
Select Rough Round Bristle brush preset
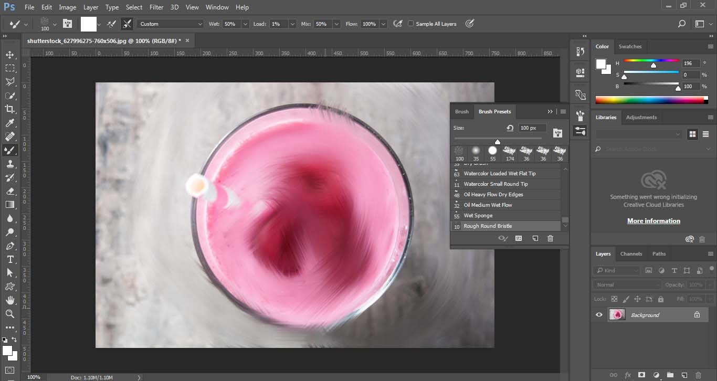(506, 226)
